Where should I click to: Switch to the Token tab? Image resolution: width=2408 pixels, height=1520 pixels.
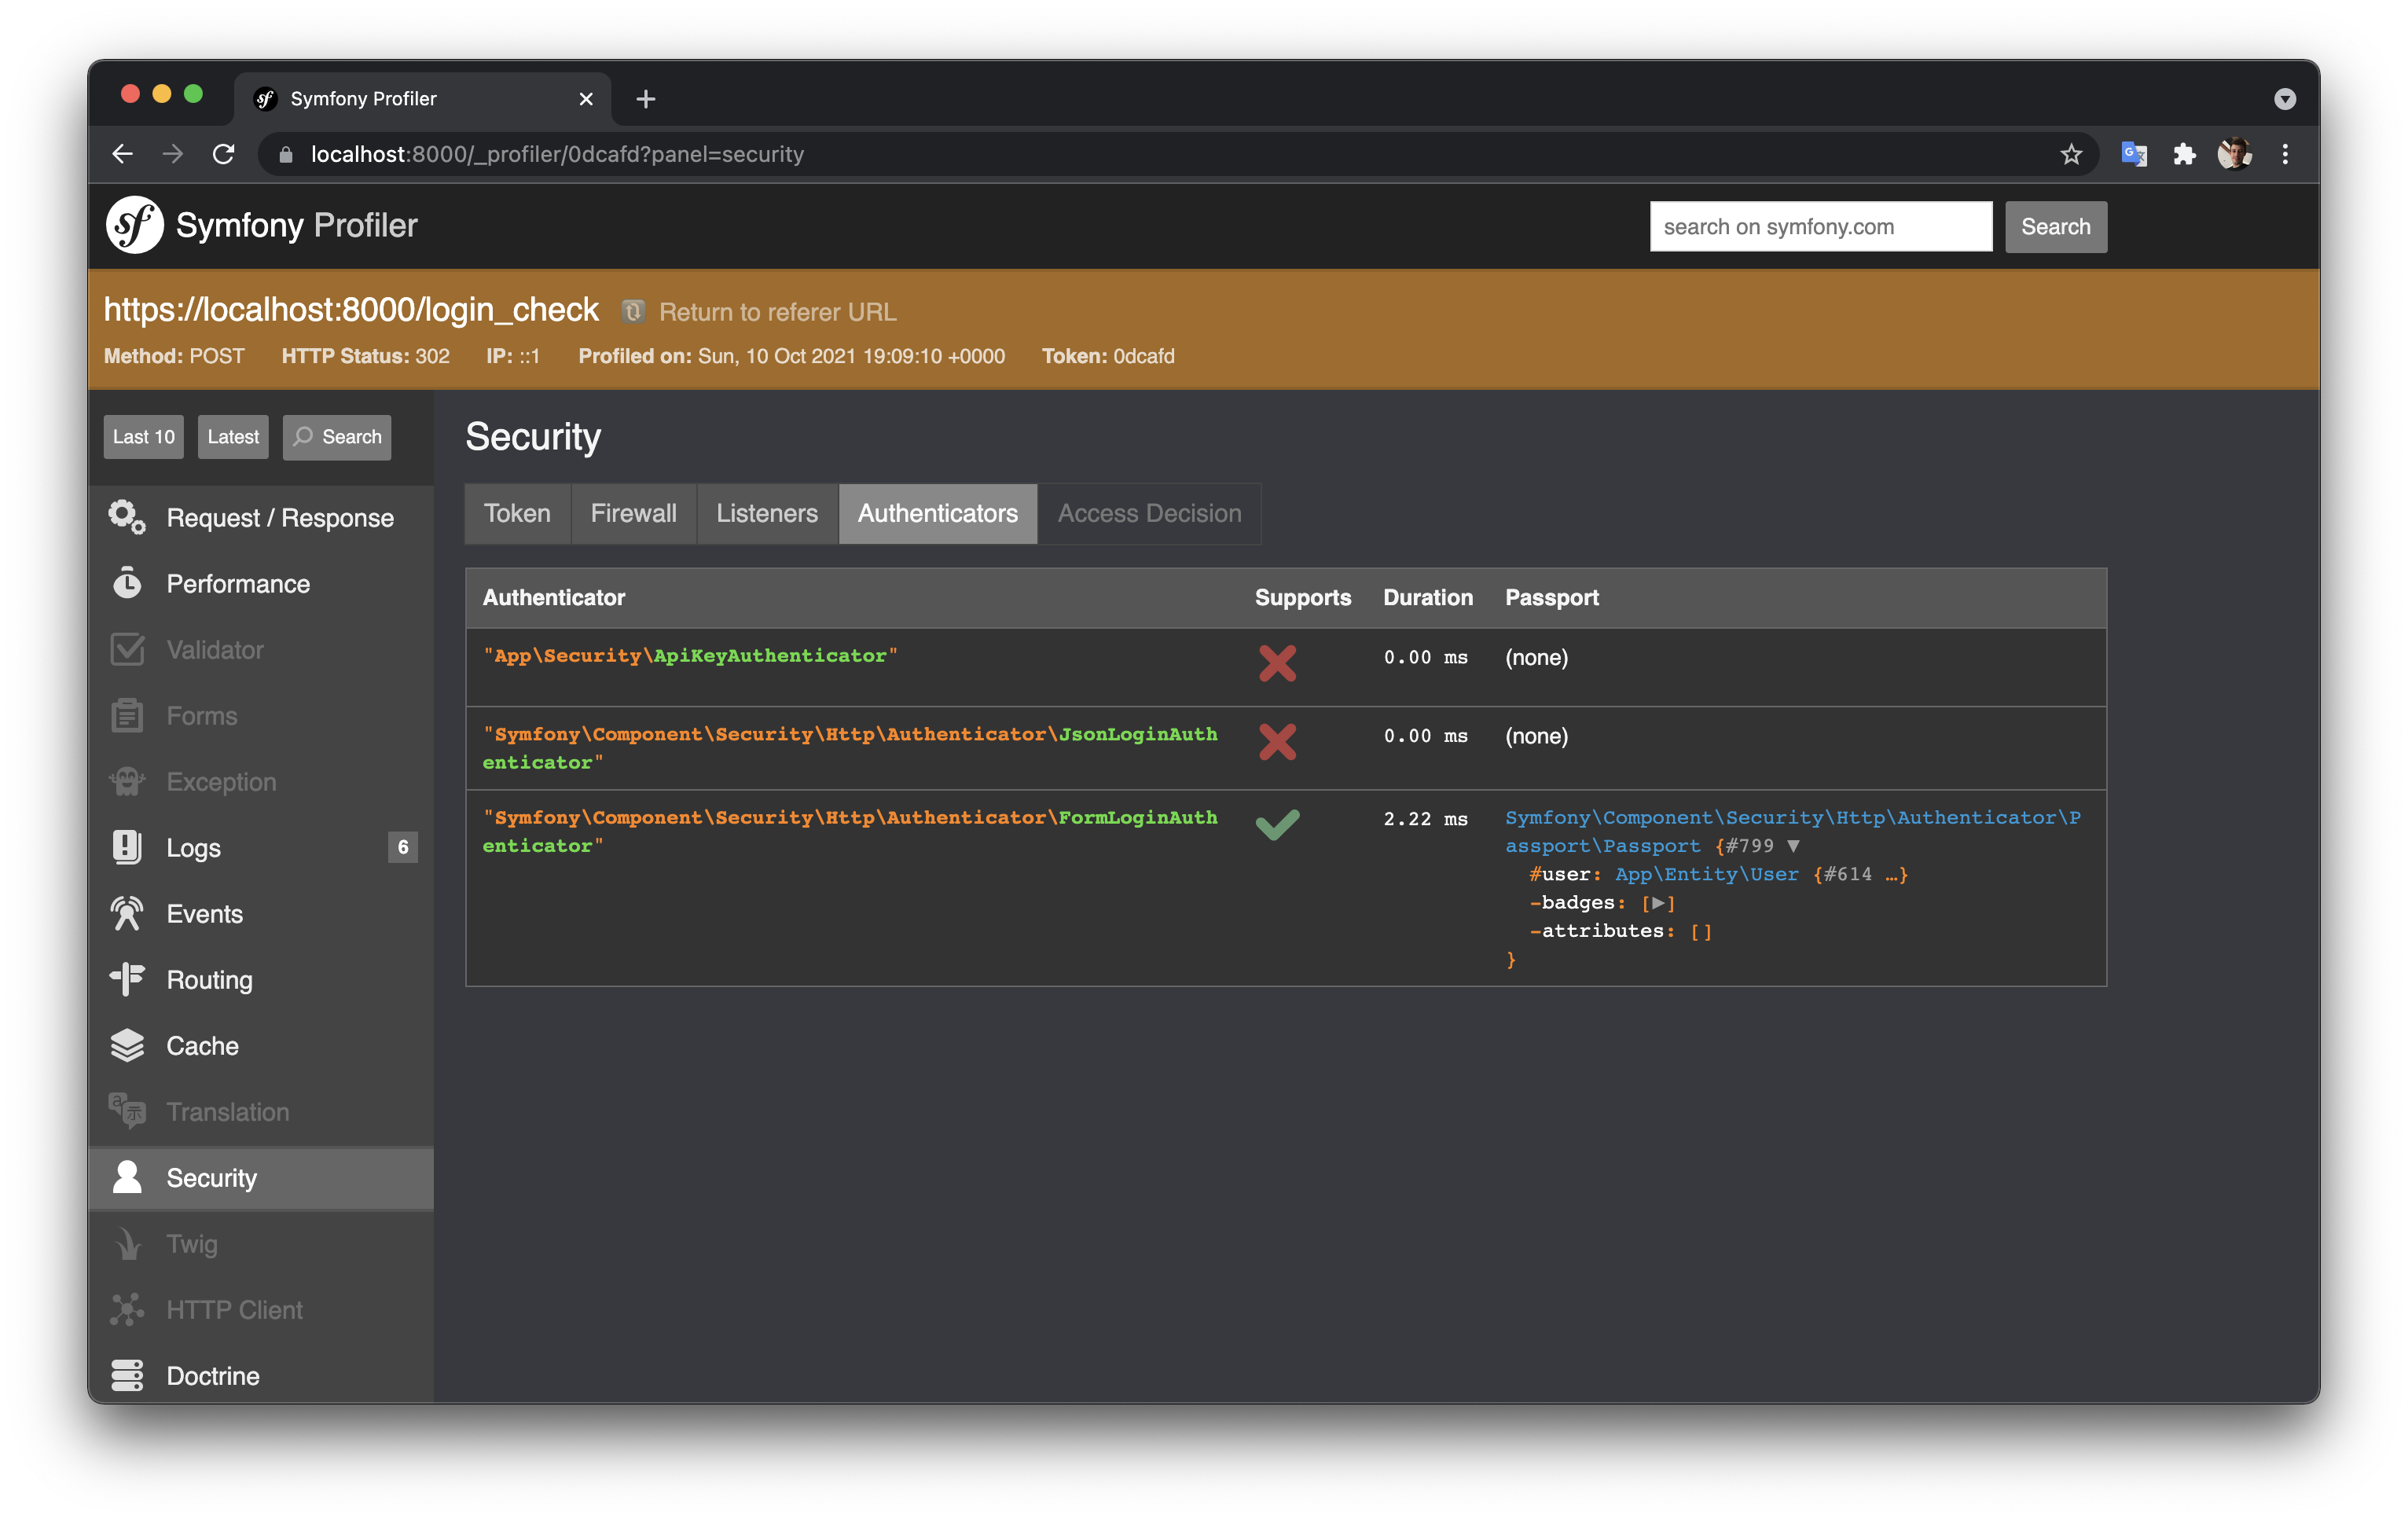pos(518,513)
